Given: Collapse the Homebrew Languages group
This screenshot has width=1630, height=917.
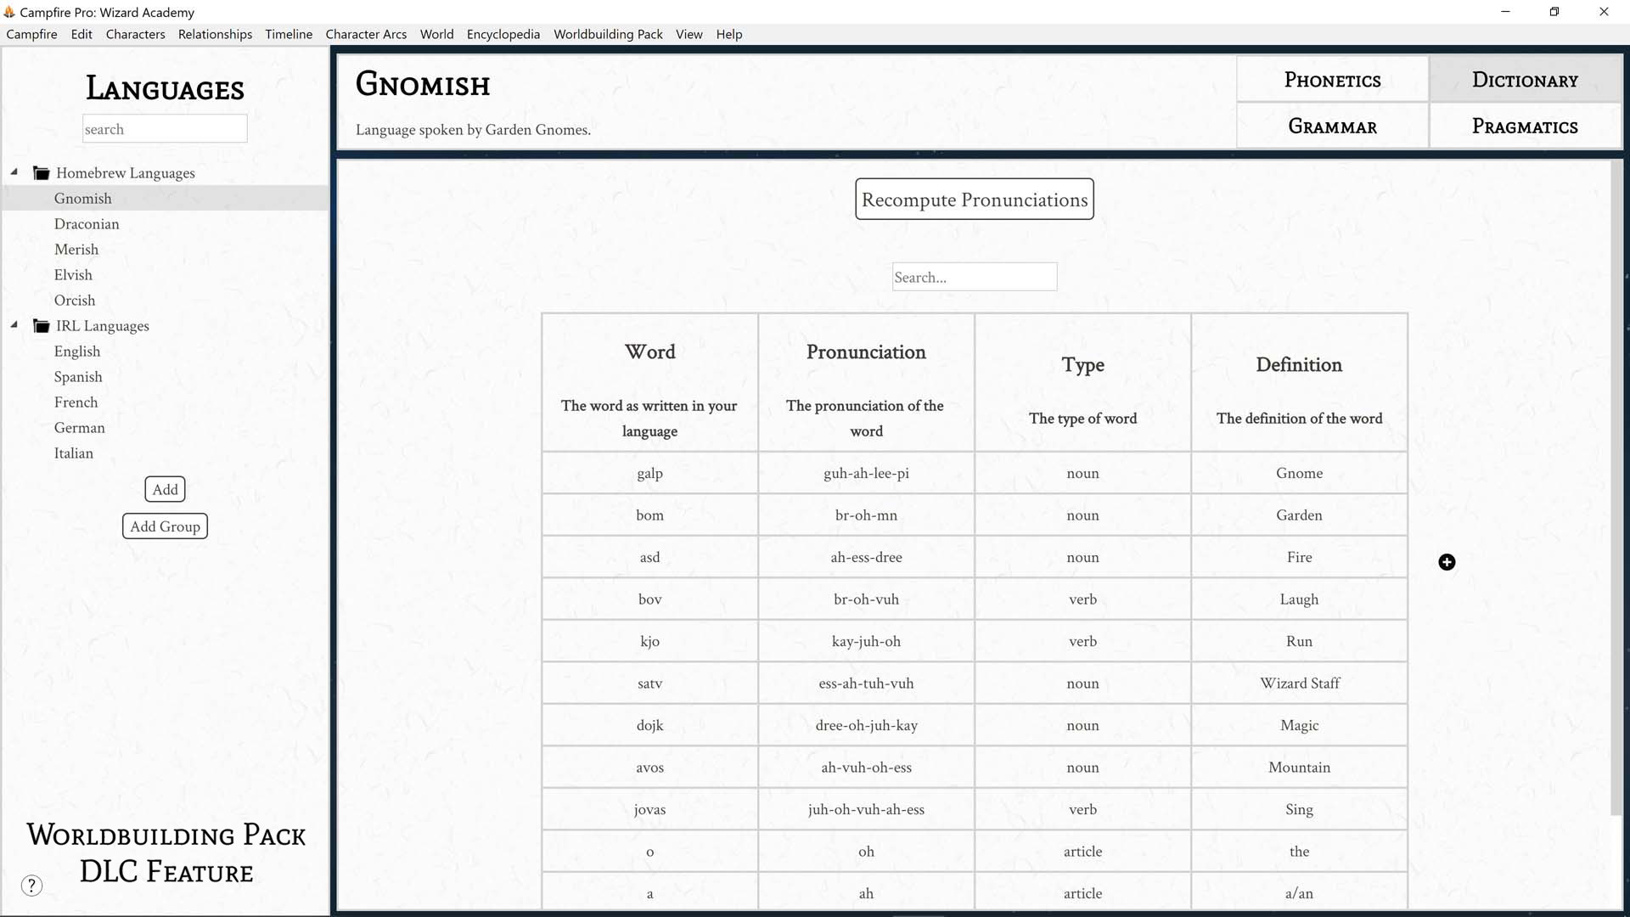Looking at the screenshot, I should point(14,171).
